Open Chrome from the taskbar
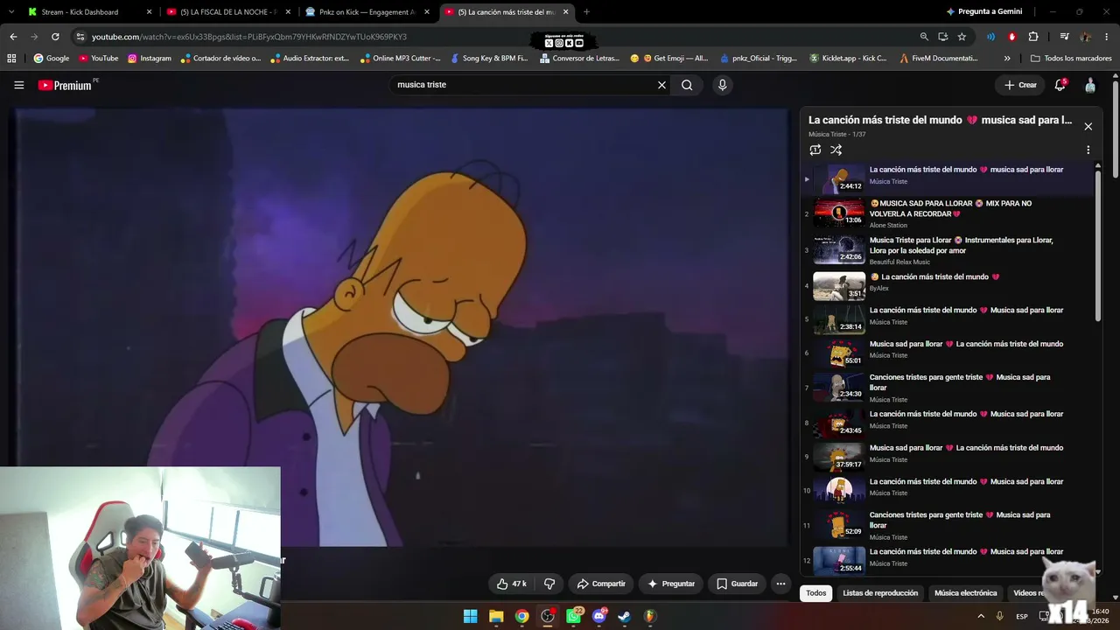Viewport: 1120px width, 630px height. [521, 616]
